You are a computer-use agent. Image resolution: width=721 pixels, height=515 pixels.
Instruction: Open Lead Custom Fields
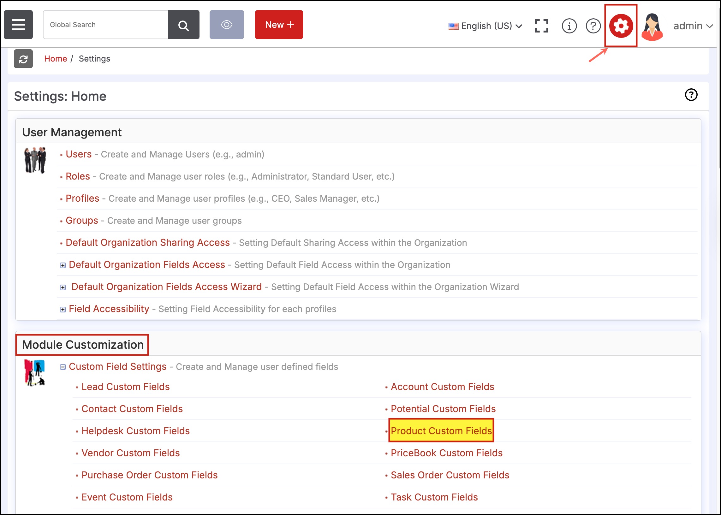(x=126, y=387)
